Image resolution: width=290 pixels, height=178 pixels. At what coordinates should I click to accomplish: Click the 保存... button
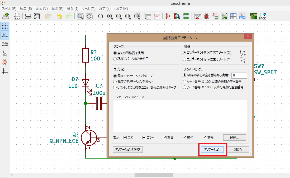(235, 138)
